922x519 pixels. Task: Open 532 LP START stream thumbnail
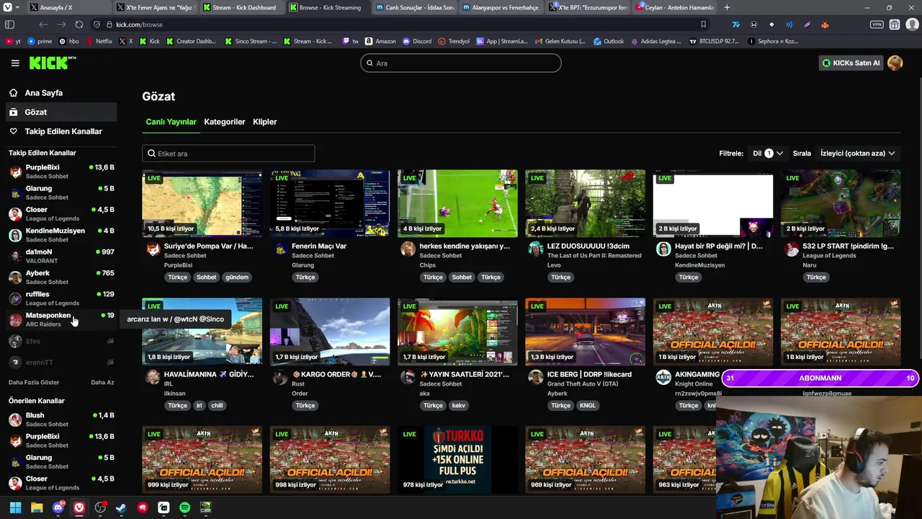[x=841, y=203]
